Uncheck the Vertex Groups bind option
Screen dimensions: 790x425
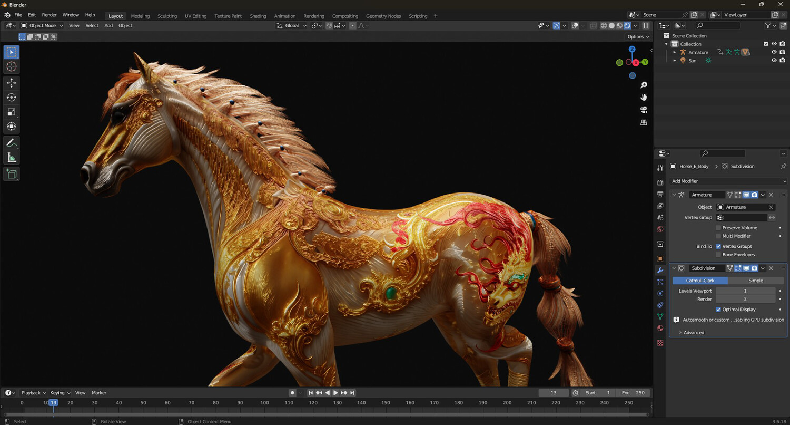[x=718, y=246]
